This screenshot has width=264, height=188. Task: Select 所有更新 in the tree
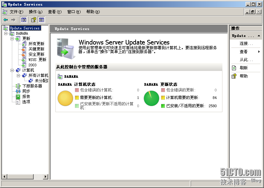(x=36, y=44)
